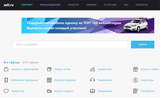Click the headphones icon for Развлечения

pos(93,80)
